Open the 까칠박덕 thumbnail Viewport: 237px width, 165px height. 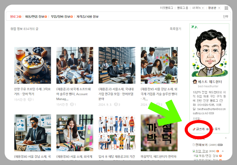(x=159, y=133)
